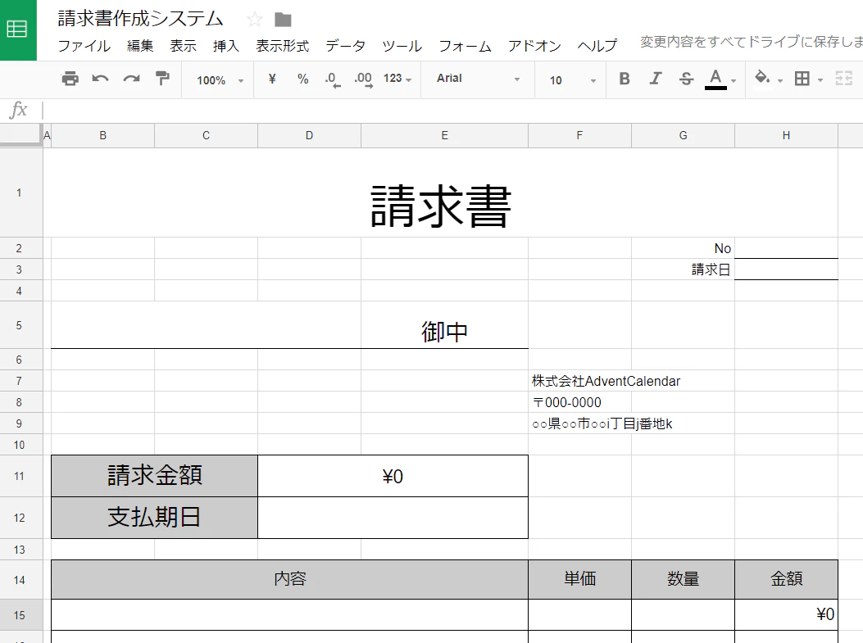Click the save status message link
The image size is (863, 643).
pos(752,42)
